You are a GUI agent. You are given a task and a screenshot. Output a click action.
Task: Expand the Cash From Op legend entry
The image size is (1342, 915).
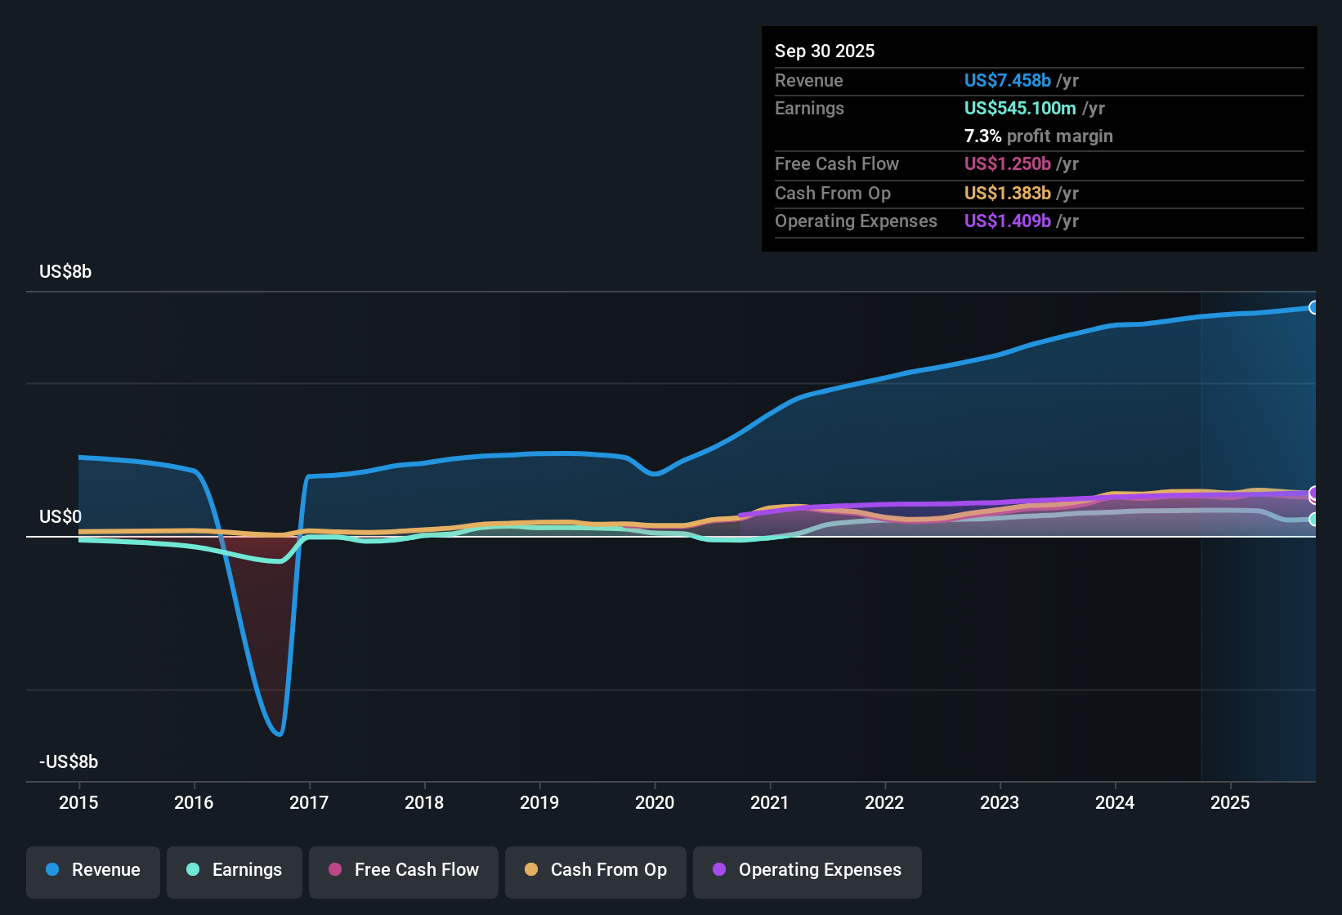(595, 870)
